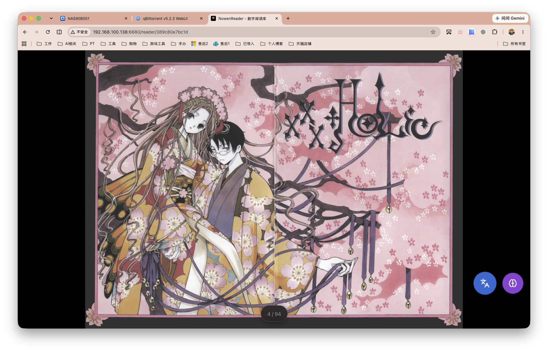Open the 售后2 bookmark

point(200,44)
